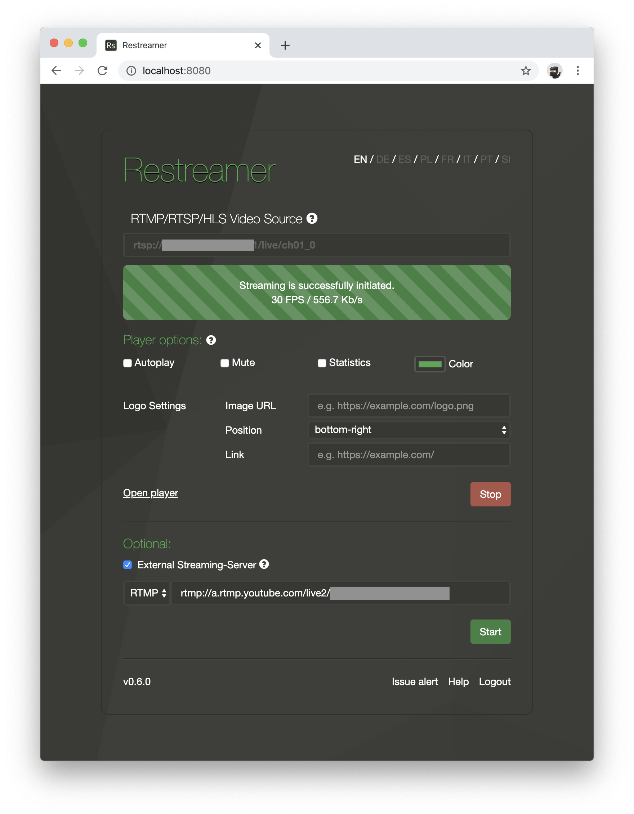Enable the Autoplay checkbox
The height and width of the screenshot is (814, 634).
(x=128, y=363)
